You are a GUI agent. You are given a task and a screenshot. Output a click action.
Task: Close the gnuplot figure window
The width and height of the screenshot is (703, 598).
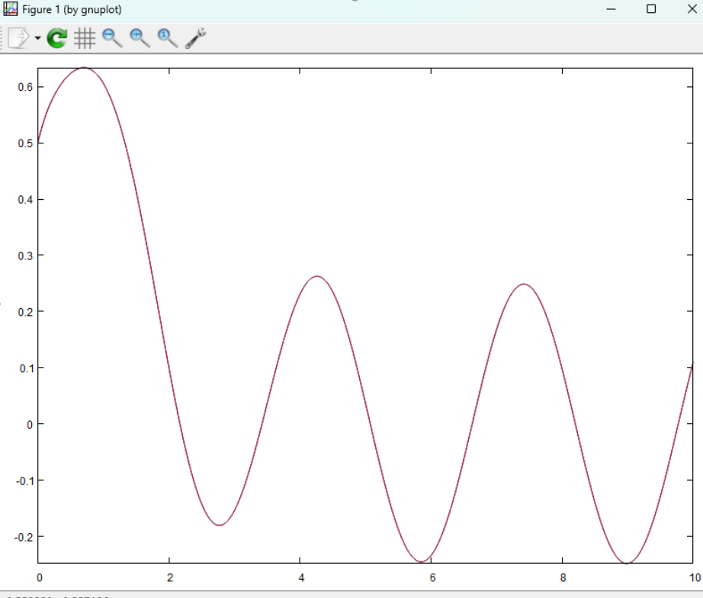coord(691,9)
